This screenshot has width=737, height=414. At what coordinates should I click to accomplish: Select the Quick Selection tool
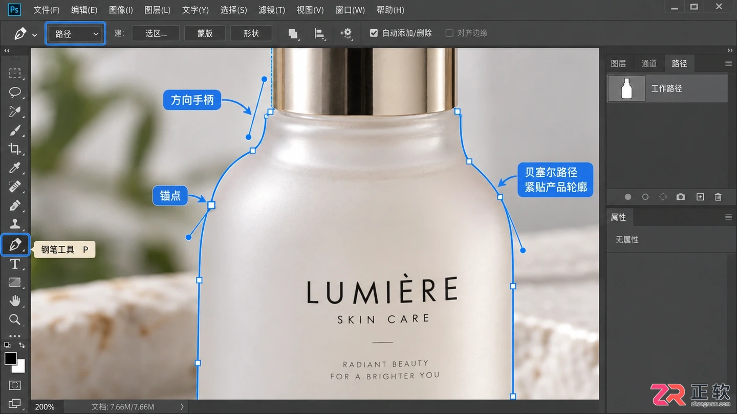pos(15,111)
